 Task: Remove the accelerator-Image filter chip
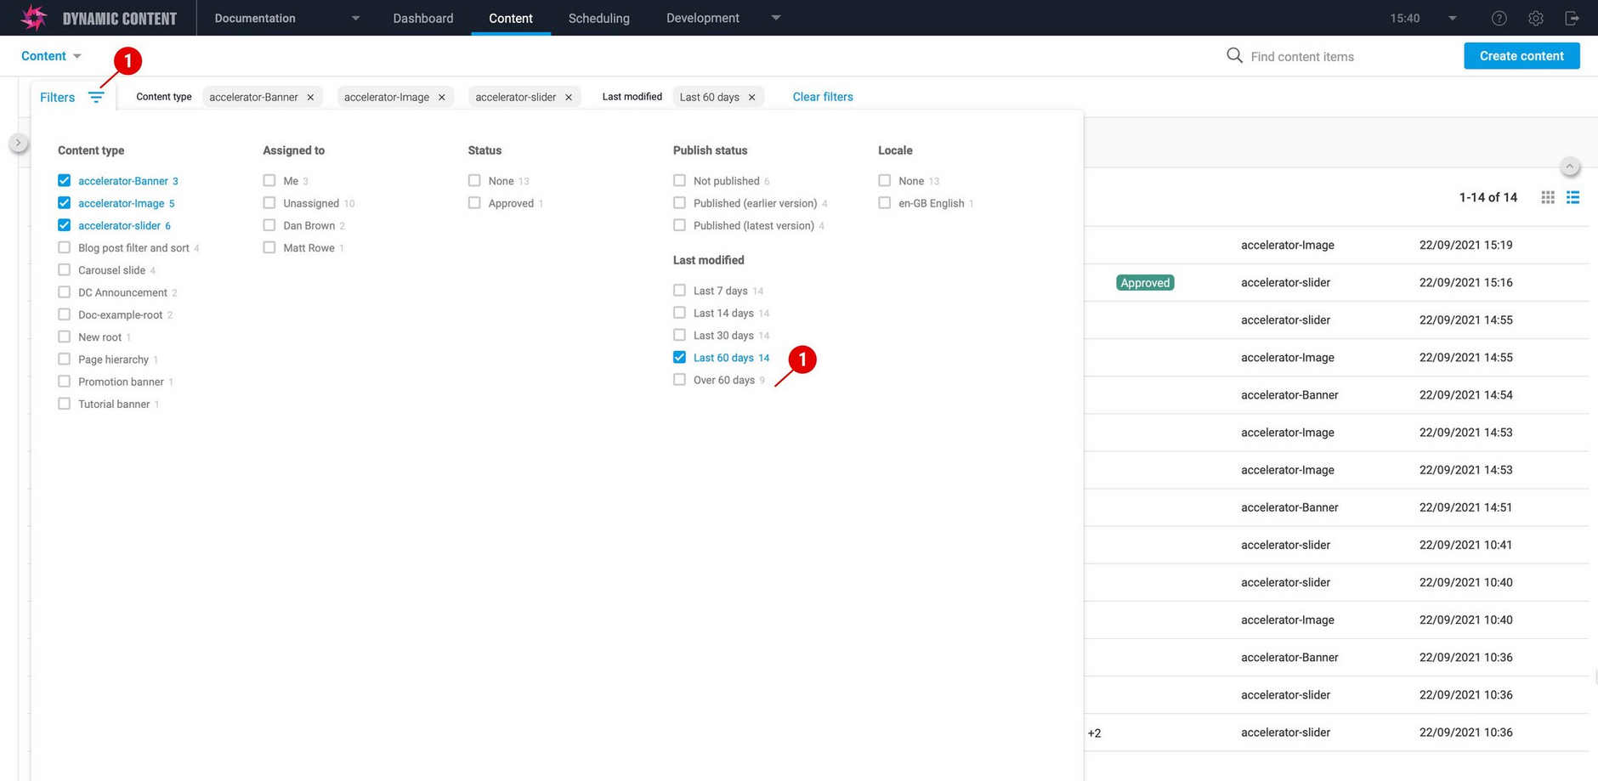coord(441,97)
